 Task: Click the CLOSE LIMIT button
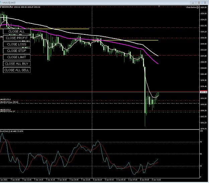[x=17, y=57]
